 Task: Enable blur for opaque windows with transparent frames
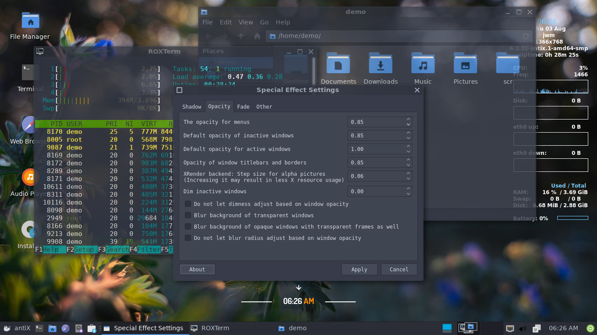tap(188, 227)
